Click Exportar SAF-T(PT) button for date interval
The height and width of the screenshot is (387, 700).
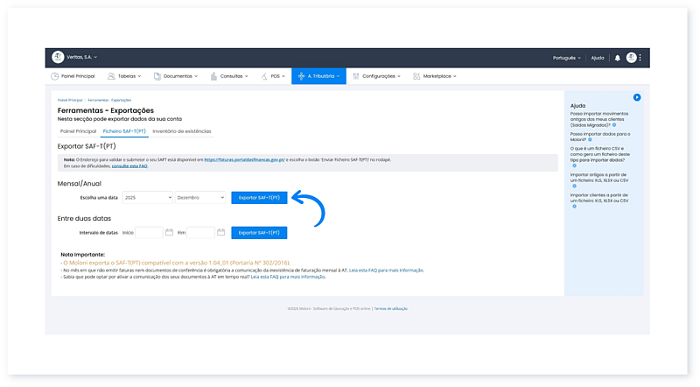(x=259, y=233)
